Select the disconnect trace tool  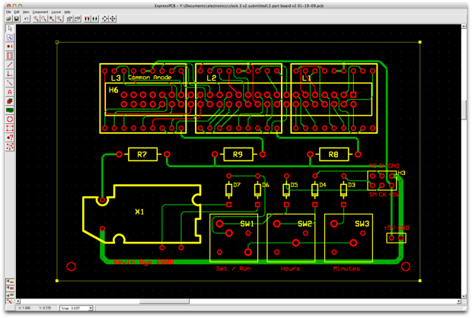10,83
